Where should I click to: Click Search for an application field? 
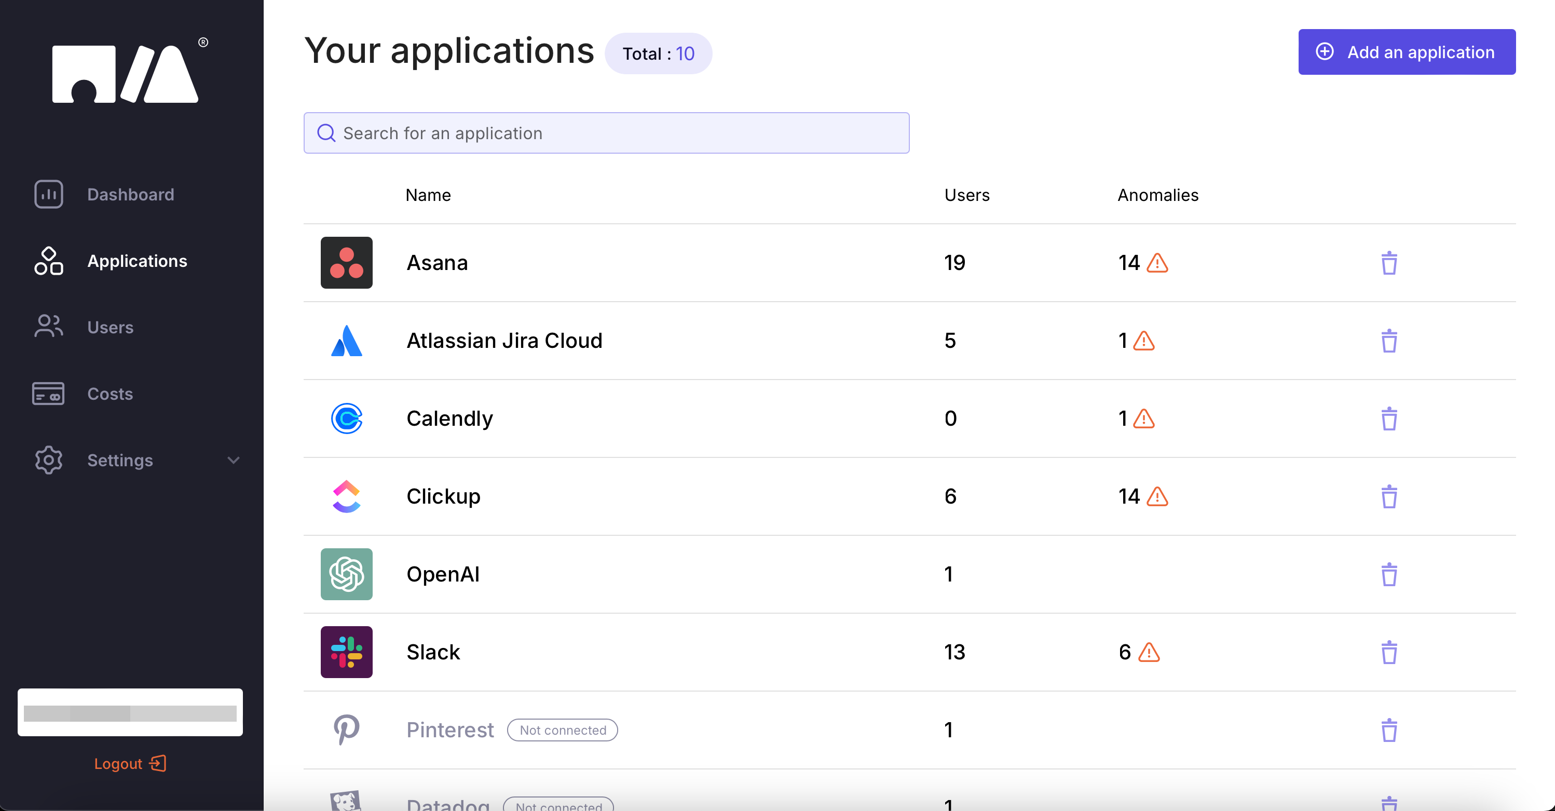point(606,133)
